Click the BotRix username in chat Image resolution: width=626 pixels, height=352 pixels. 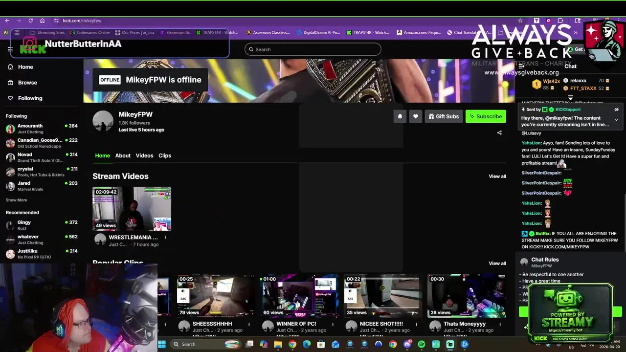click(543, 234)
